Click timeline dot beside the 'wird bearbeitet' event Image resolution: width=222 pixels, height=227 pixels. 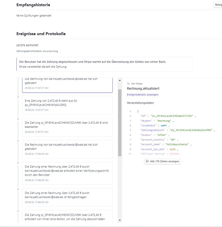pyautogui.click(x=18, y=119)
